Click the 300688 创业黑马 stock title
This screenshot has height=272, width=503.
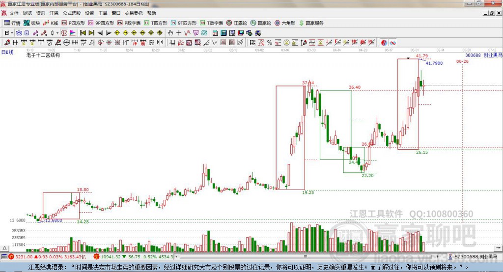(483, 55)
